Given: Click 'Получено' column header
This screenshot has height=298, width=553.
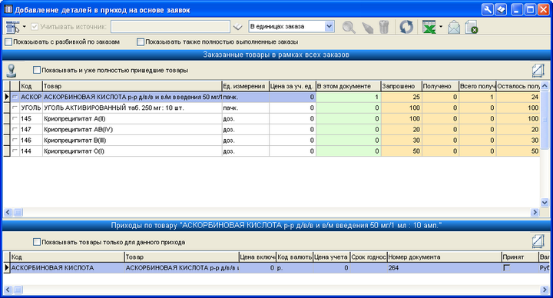Looking at the screenshot, I should pos(440,86).
